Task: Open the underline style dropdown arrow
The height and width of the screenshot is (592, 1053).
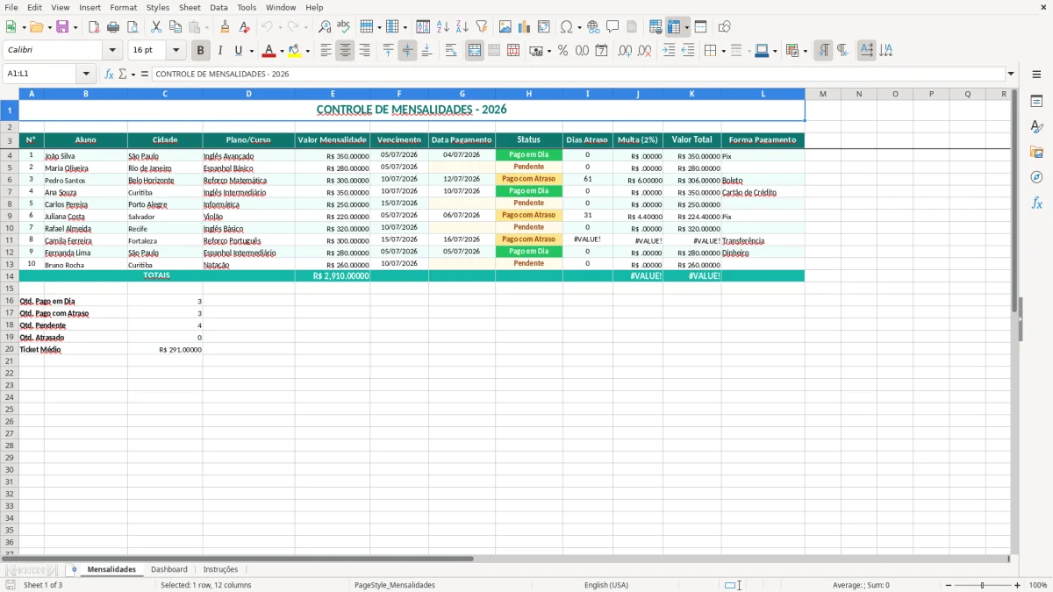Action: (x=251, y=51)
